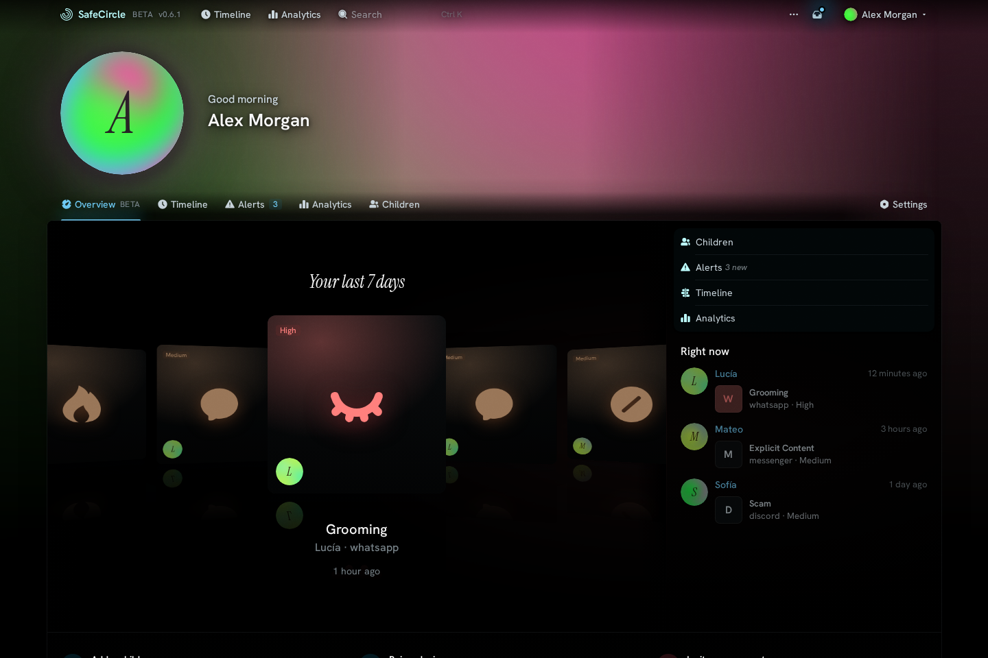Click Sofía's avatar in Right now
This screenshot has width=988, height=658.
pos(694,492)
